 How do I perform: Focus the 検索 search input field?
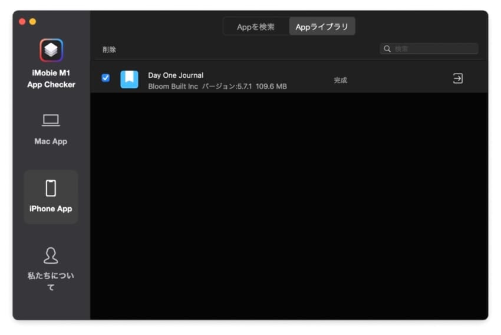pos(433,49)
